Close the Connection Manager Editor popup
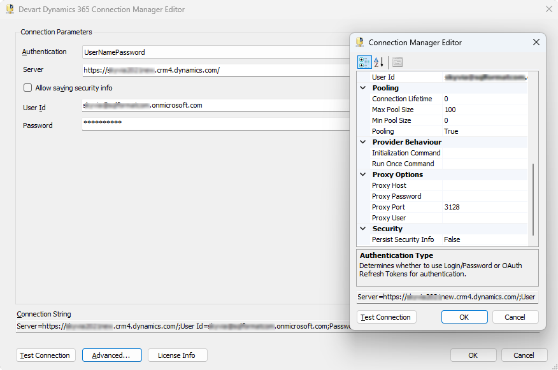The height and width of the screenshot is (370, 558). [536, 43]
